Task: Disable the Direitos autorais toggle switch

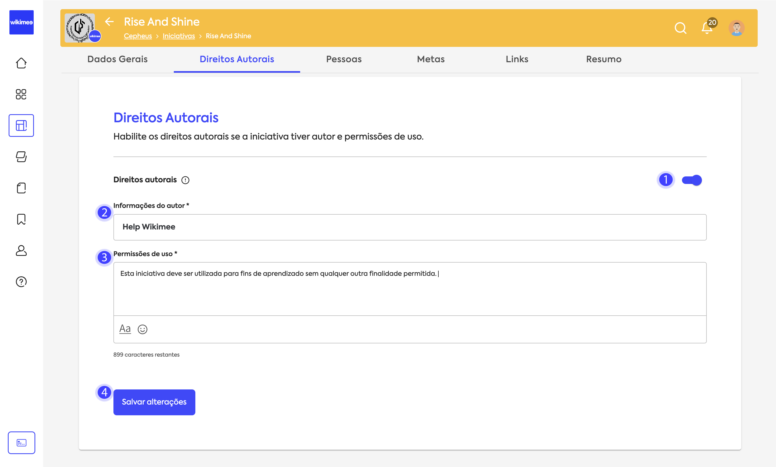Action: point(692,180)
